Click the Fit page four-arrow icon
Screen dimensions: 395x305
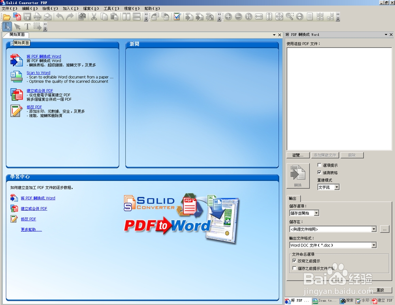[x=279, y=17]
